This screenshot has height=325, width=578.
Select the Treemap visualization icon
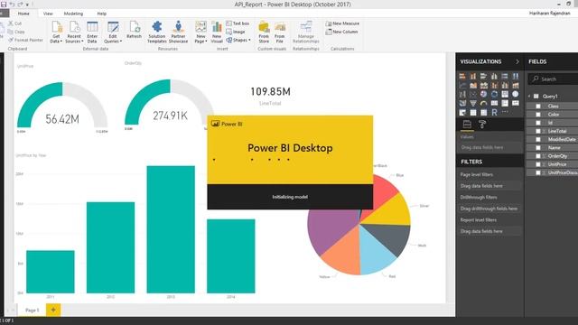click(505, 94)
